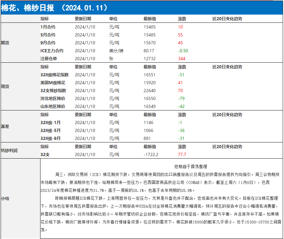Image resolution: width=284 pixels, height=239 pixels.
Task: Select the 现货 section label
Action: [x=5, y=86]
